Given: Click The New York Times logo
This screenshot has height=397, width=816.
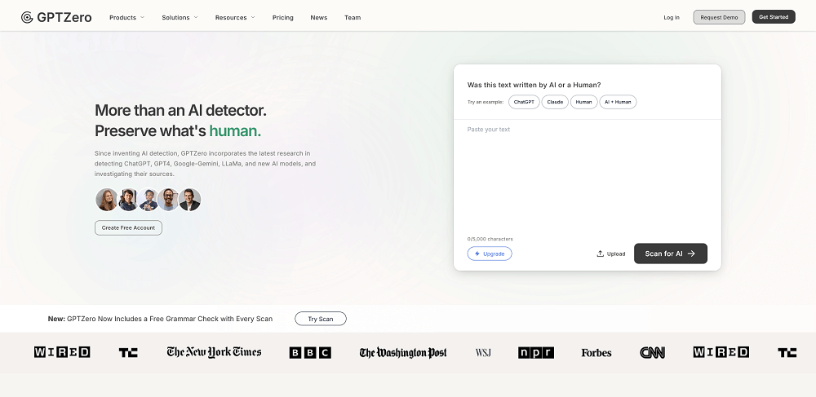Looking at the screenshot, I should 214,352.
